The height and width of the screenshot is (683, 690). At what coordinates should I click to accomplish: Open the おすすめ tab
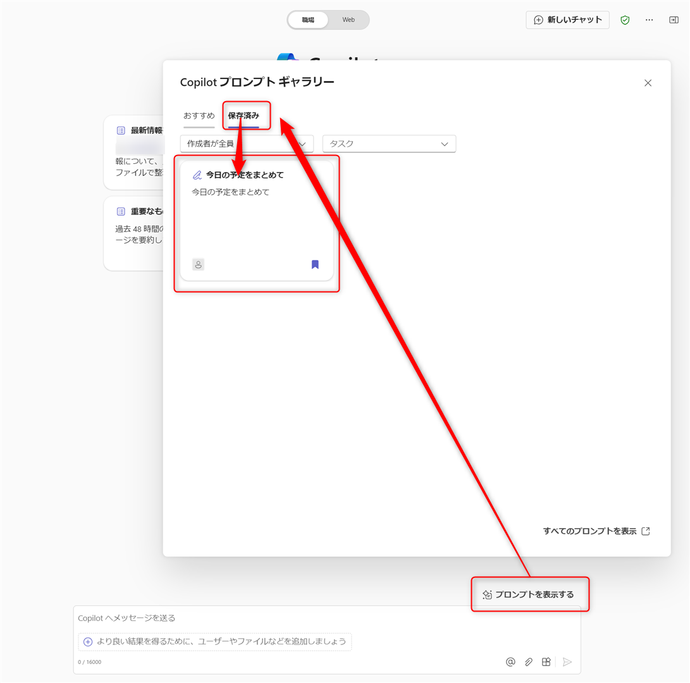tap(199, 116)
